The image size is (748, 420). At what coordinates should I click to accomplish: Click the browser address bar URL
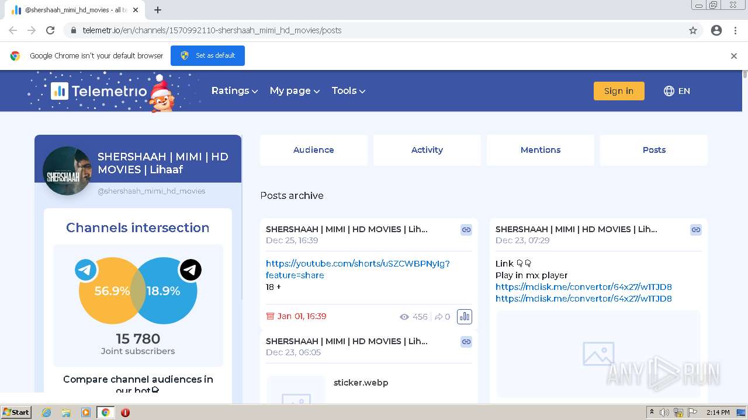click(212, 30)
